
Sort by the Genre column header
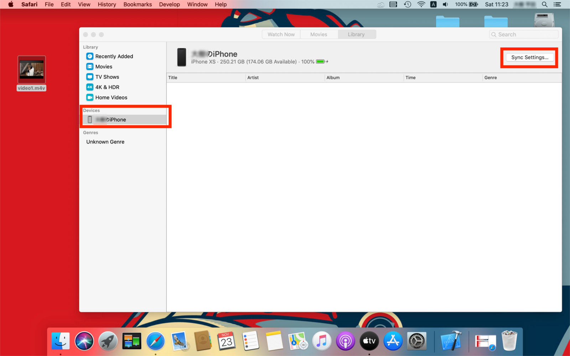[522, 78]
